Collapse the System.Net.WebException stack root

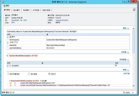pos(10,81)
